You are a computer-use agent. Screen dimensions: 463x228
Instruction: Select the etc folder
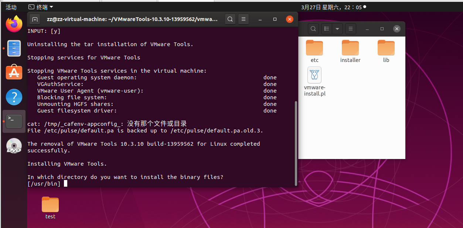[x=314, y=51]
